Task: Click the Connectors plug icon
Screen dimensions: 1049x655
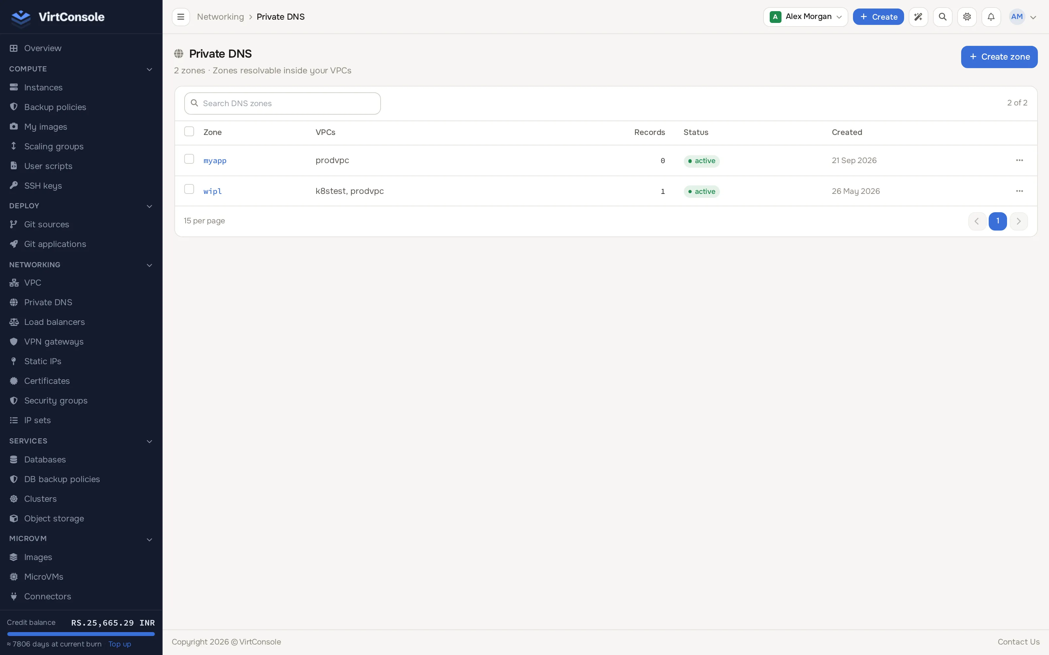Action: click(x=14, y=596)
